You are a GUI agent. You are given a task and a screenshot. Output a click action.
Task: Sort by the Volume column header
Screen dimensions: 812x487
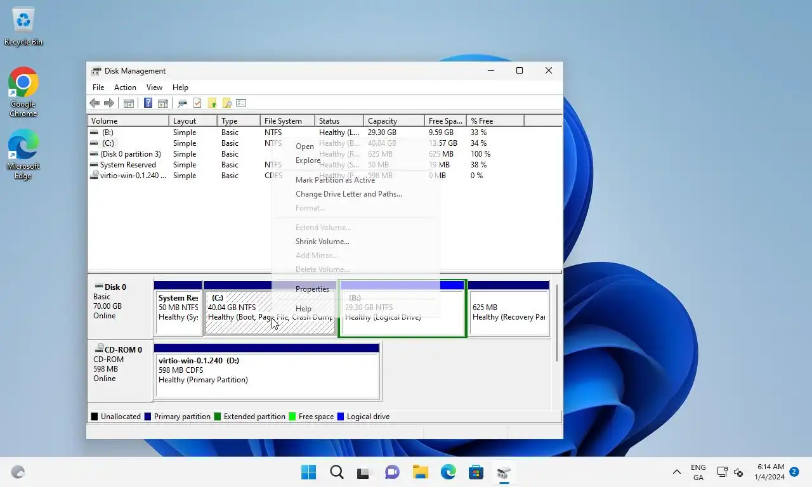128,121
